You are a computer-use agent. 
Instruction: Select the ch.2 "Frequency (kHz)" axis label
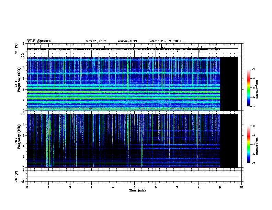click(19, 137)
